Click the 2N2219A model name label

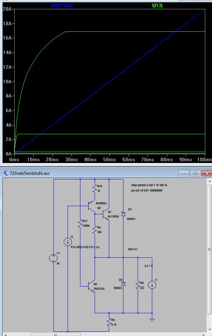[99, 289]
